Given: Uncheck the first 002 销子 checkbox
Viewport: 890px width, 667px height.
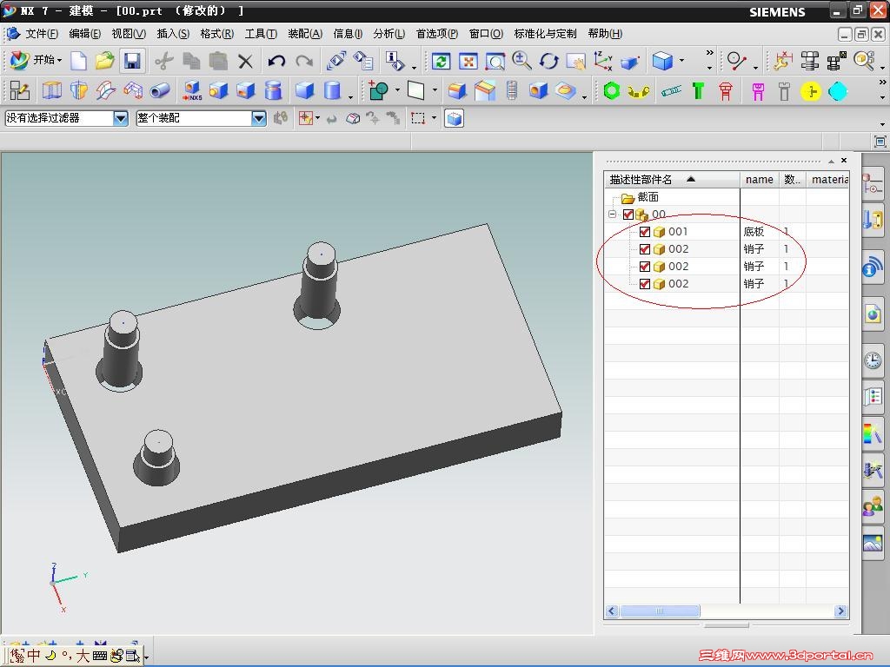Looking at the screenshot, I should point(644,249).
